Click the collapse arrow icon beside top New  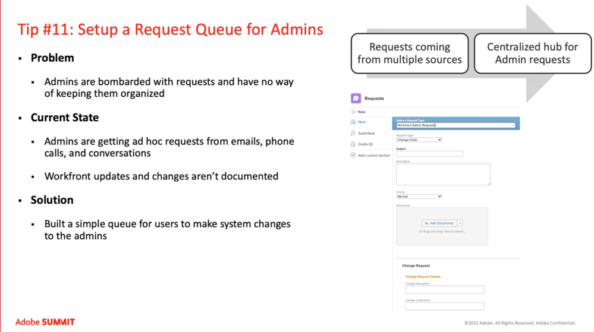click(353, 112)
